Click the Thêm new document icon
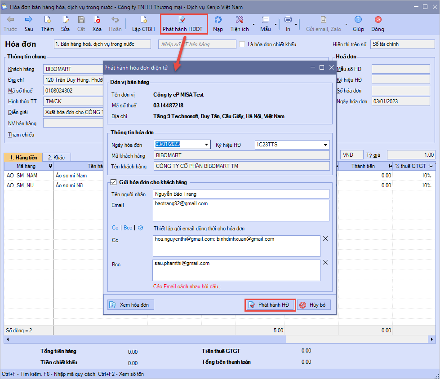The height and width of the screenshot is (379, 440). point(47,20)
